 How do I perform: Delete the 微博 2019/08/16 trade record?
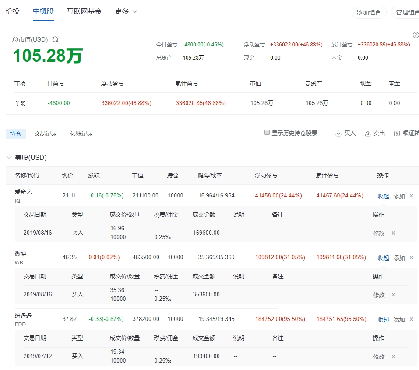(x=393, y=295)
